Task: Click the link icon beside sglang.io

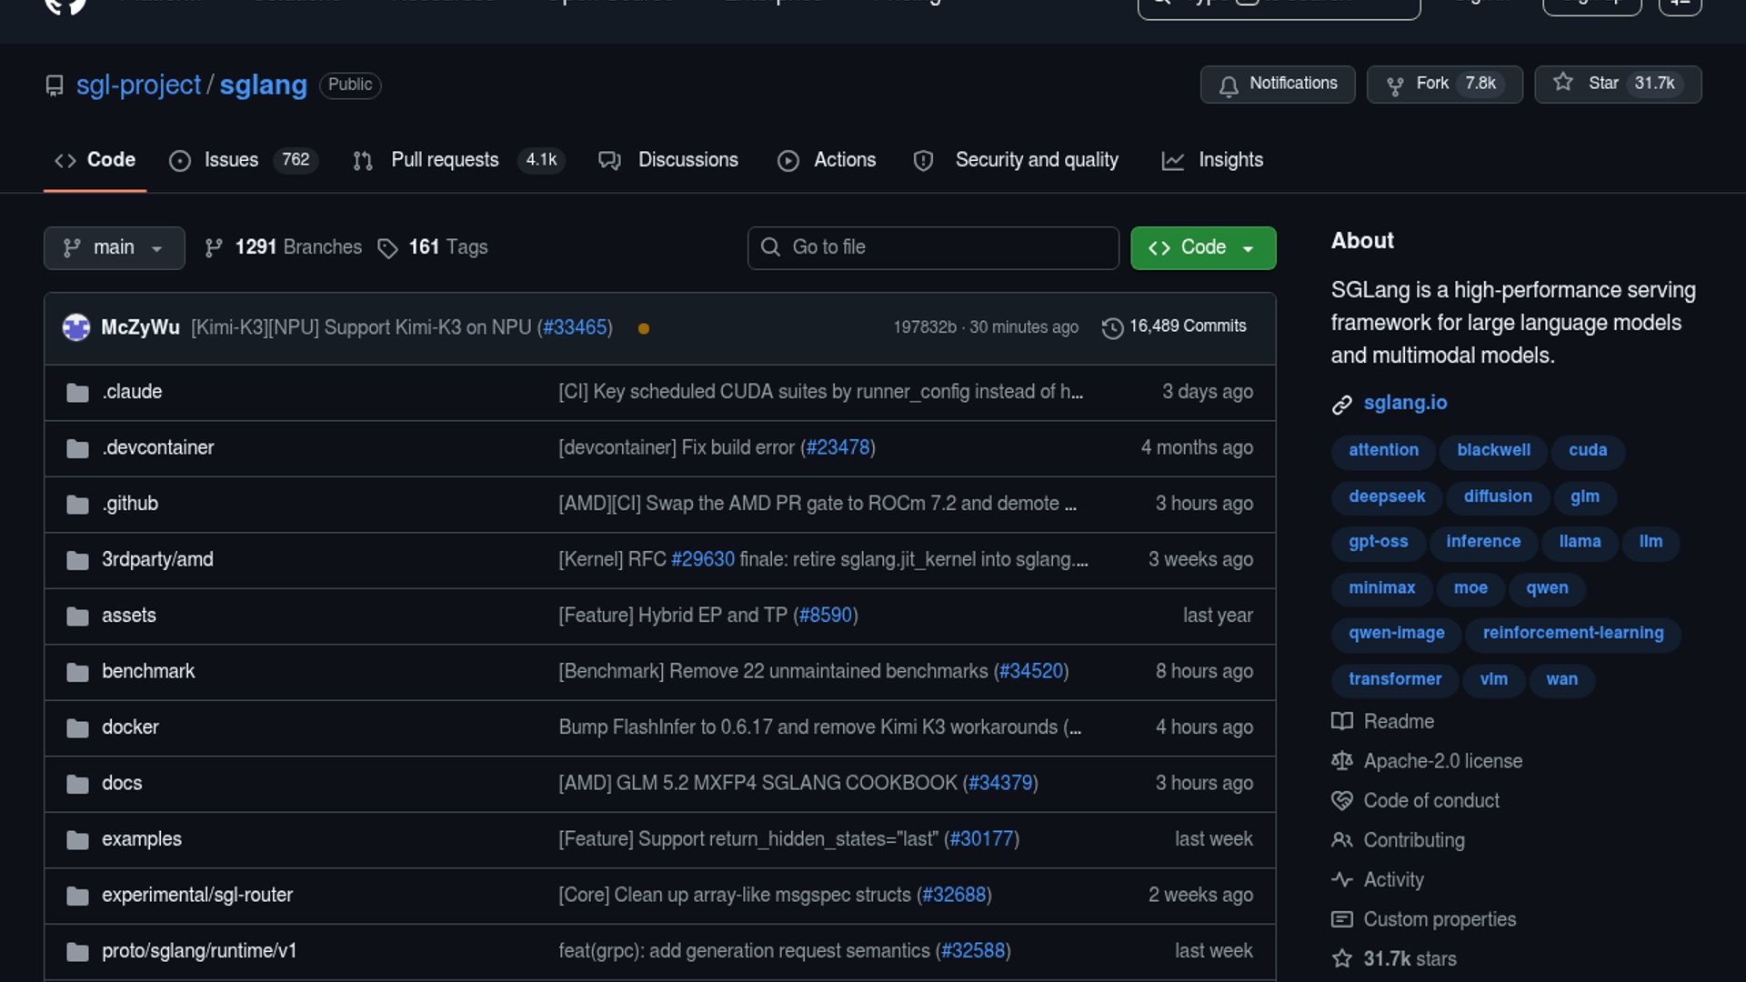Action: click(1342, 404)
